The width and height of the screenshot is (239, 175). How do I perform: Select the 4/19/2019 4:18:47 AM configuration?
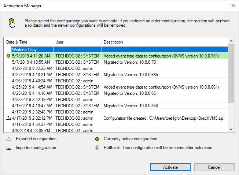(116, 106)
